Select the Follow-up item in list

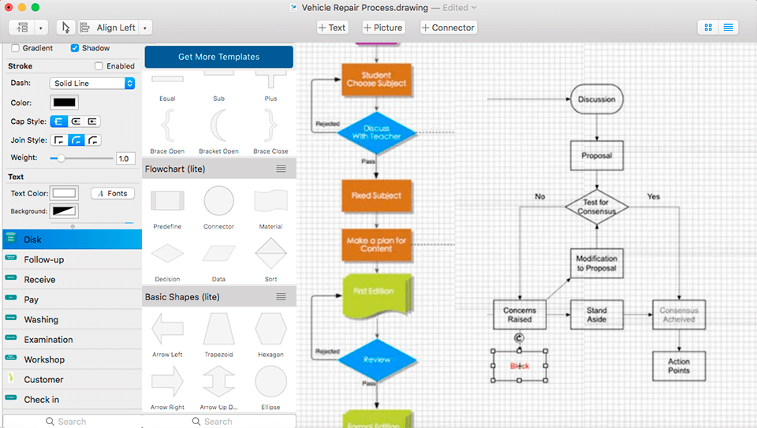tap(44, 259)
